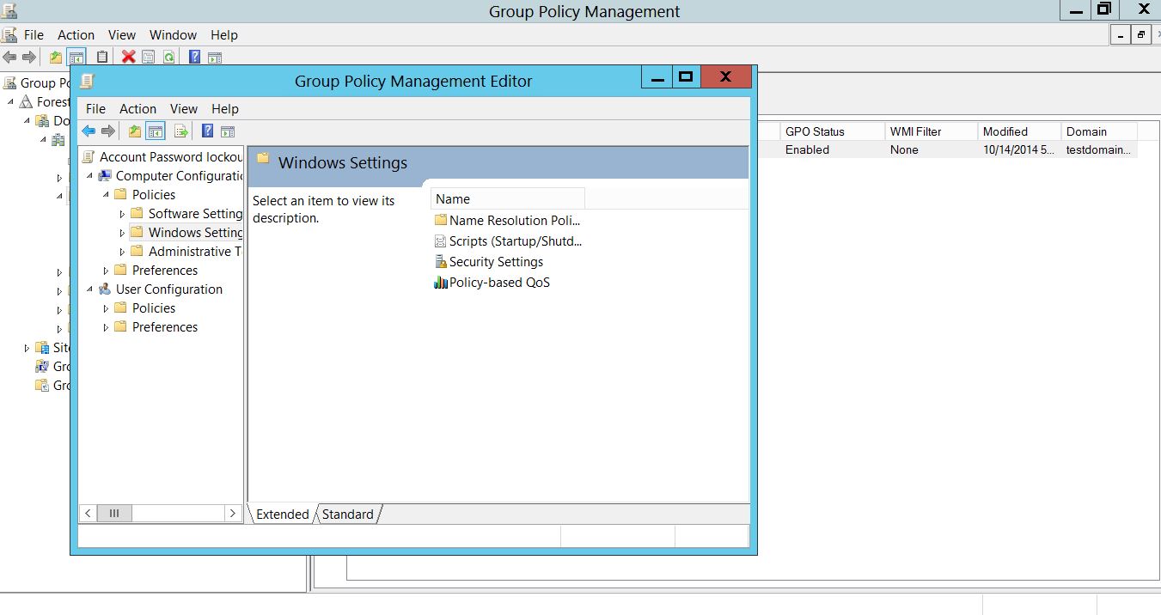Click Refresh icon in Group Policy Management toolbar
Screen dimensions: 1161x615
point(169,58)
